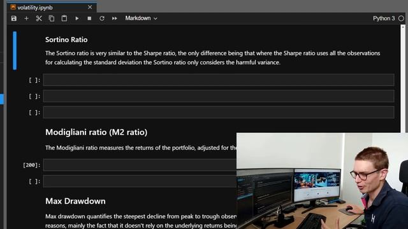The height and width of the screenshot is (229, 408).
Task: Select the volatility.ipynb tab
Action: [52, 7]
